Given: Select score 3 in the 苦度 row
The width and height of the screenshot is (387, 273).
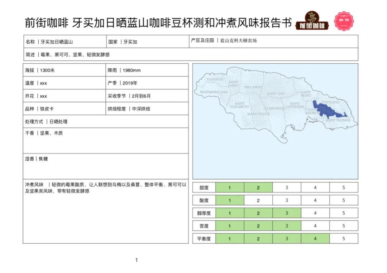Looking at the screenshot, I should [287, 226].
